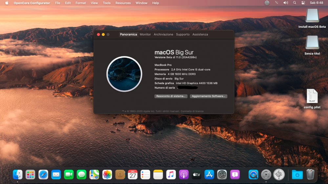Open Feedback Assistant in the dock
Viewport: 328px width, 184px height.
click(235, 175)
